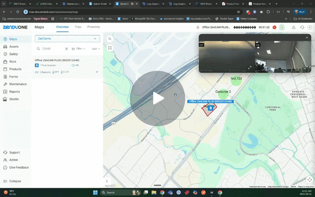
Task: Click the Test 123 zone on the map
Action: (x=236, y=80)
